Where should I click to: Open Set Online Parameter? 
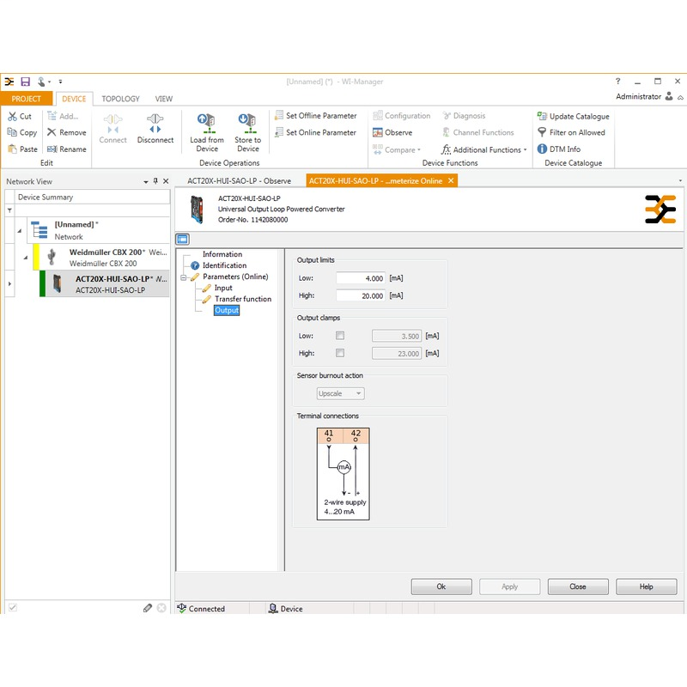pyautogui.click(x=315, y=132)
